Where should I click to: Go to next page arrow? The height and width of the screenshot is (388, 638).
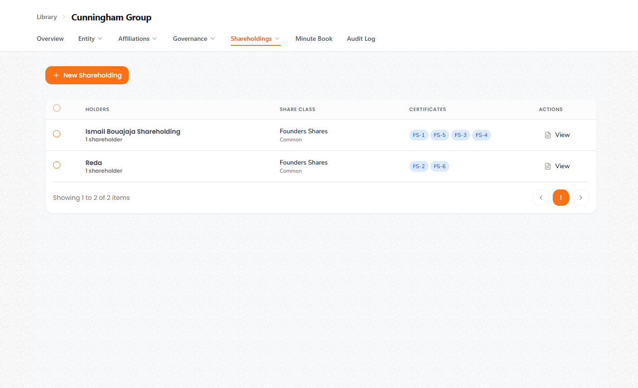[x=580, y=198]
